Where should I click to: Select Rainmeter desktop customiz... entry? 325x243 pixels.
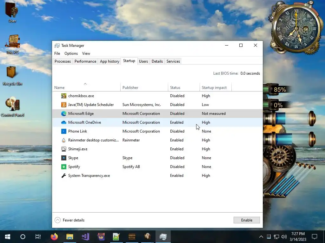point(93,140)
